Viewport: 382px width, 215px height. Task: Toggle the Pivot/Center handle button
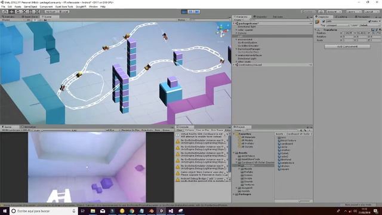point(51,12)
